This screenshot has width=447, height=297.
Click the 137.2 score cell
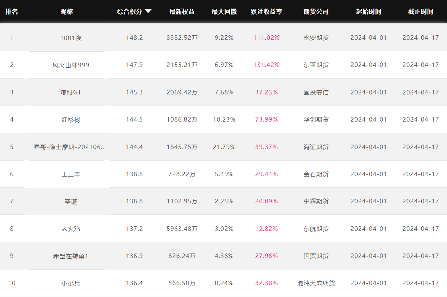pyautogui.click(x=134, y=229)
